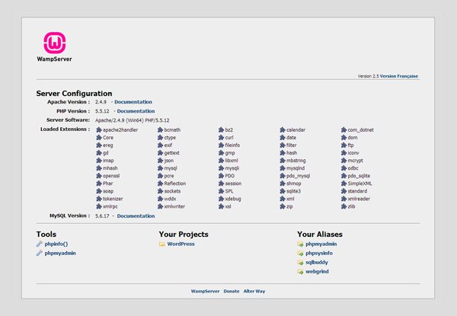Click the puzzle icon beside apache2handler
The width and height of the screenshot is (457, 316).
99,130
